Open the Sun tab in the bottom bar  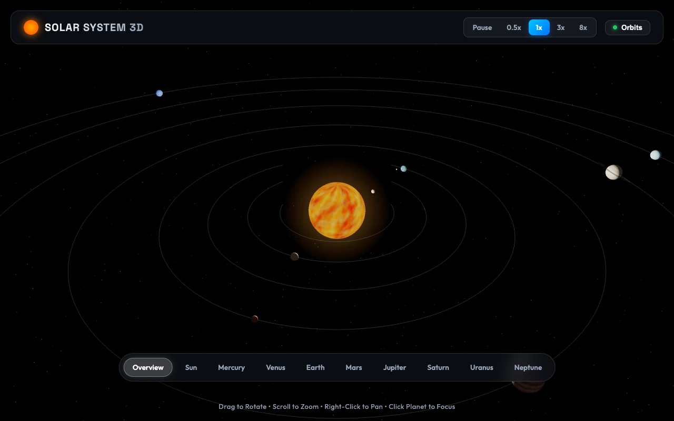(x=191, y=367)
